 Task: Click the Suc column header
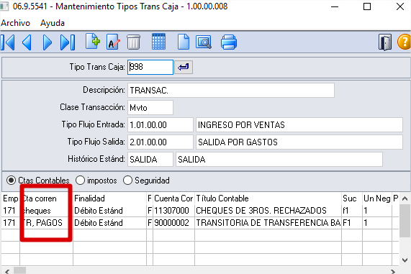coord(352,198)
